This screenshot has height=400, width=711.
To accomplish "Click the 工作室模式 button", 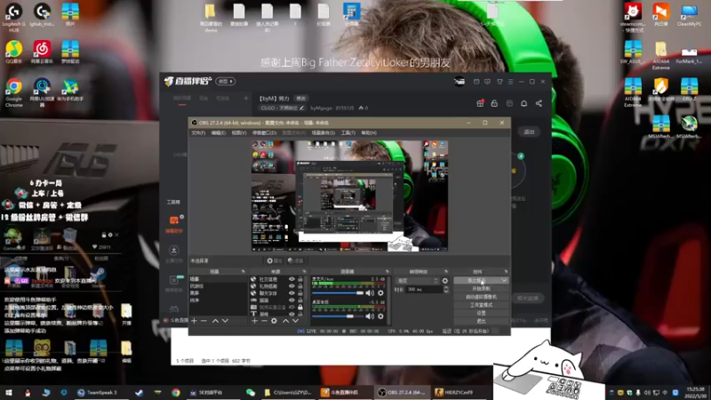I will tap(481, 305).
